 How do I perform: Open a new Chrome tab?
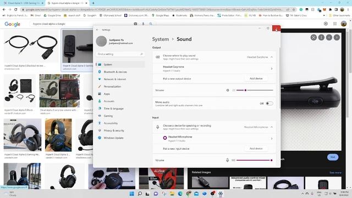[x=93, y=3]
